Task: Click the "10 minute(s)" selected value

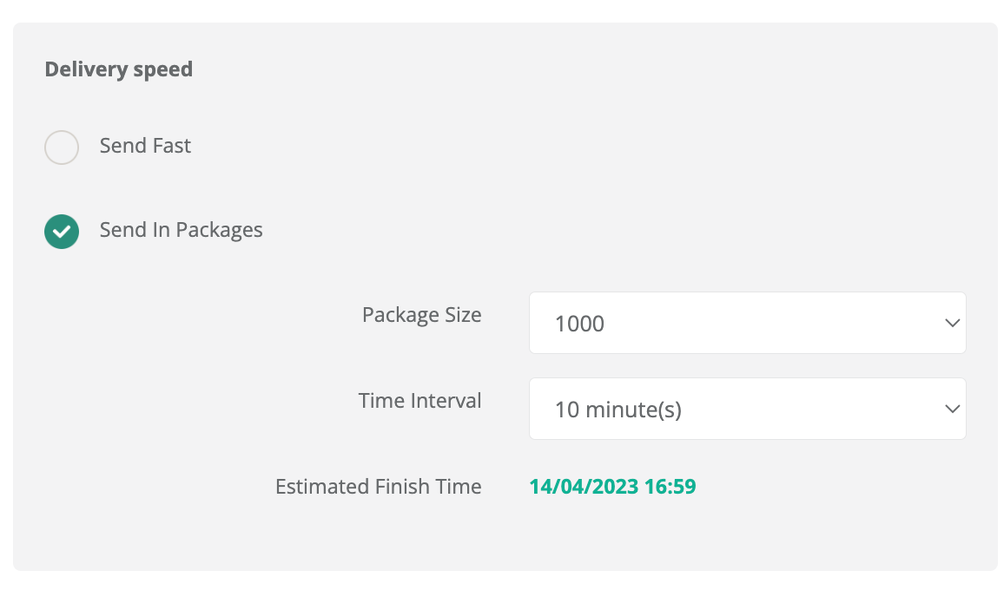Action: click(618, 410)
